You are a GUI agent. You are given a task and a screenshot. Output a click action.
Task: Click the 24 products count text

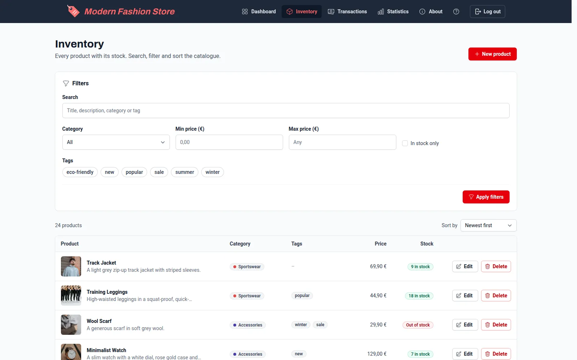tap(69, 225)
